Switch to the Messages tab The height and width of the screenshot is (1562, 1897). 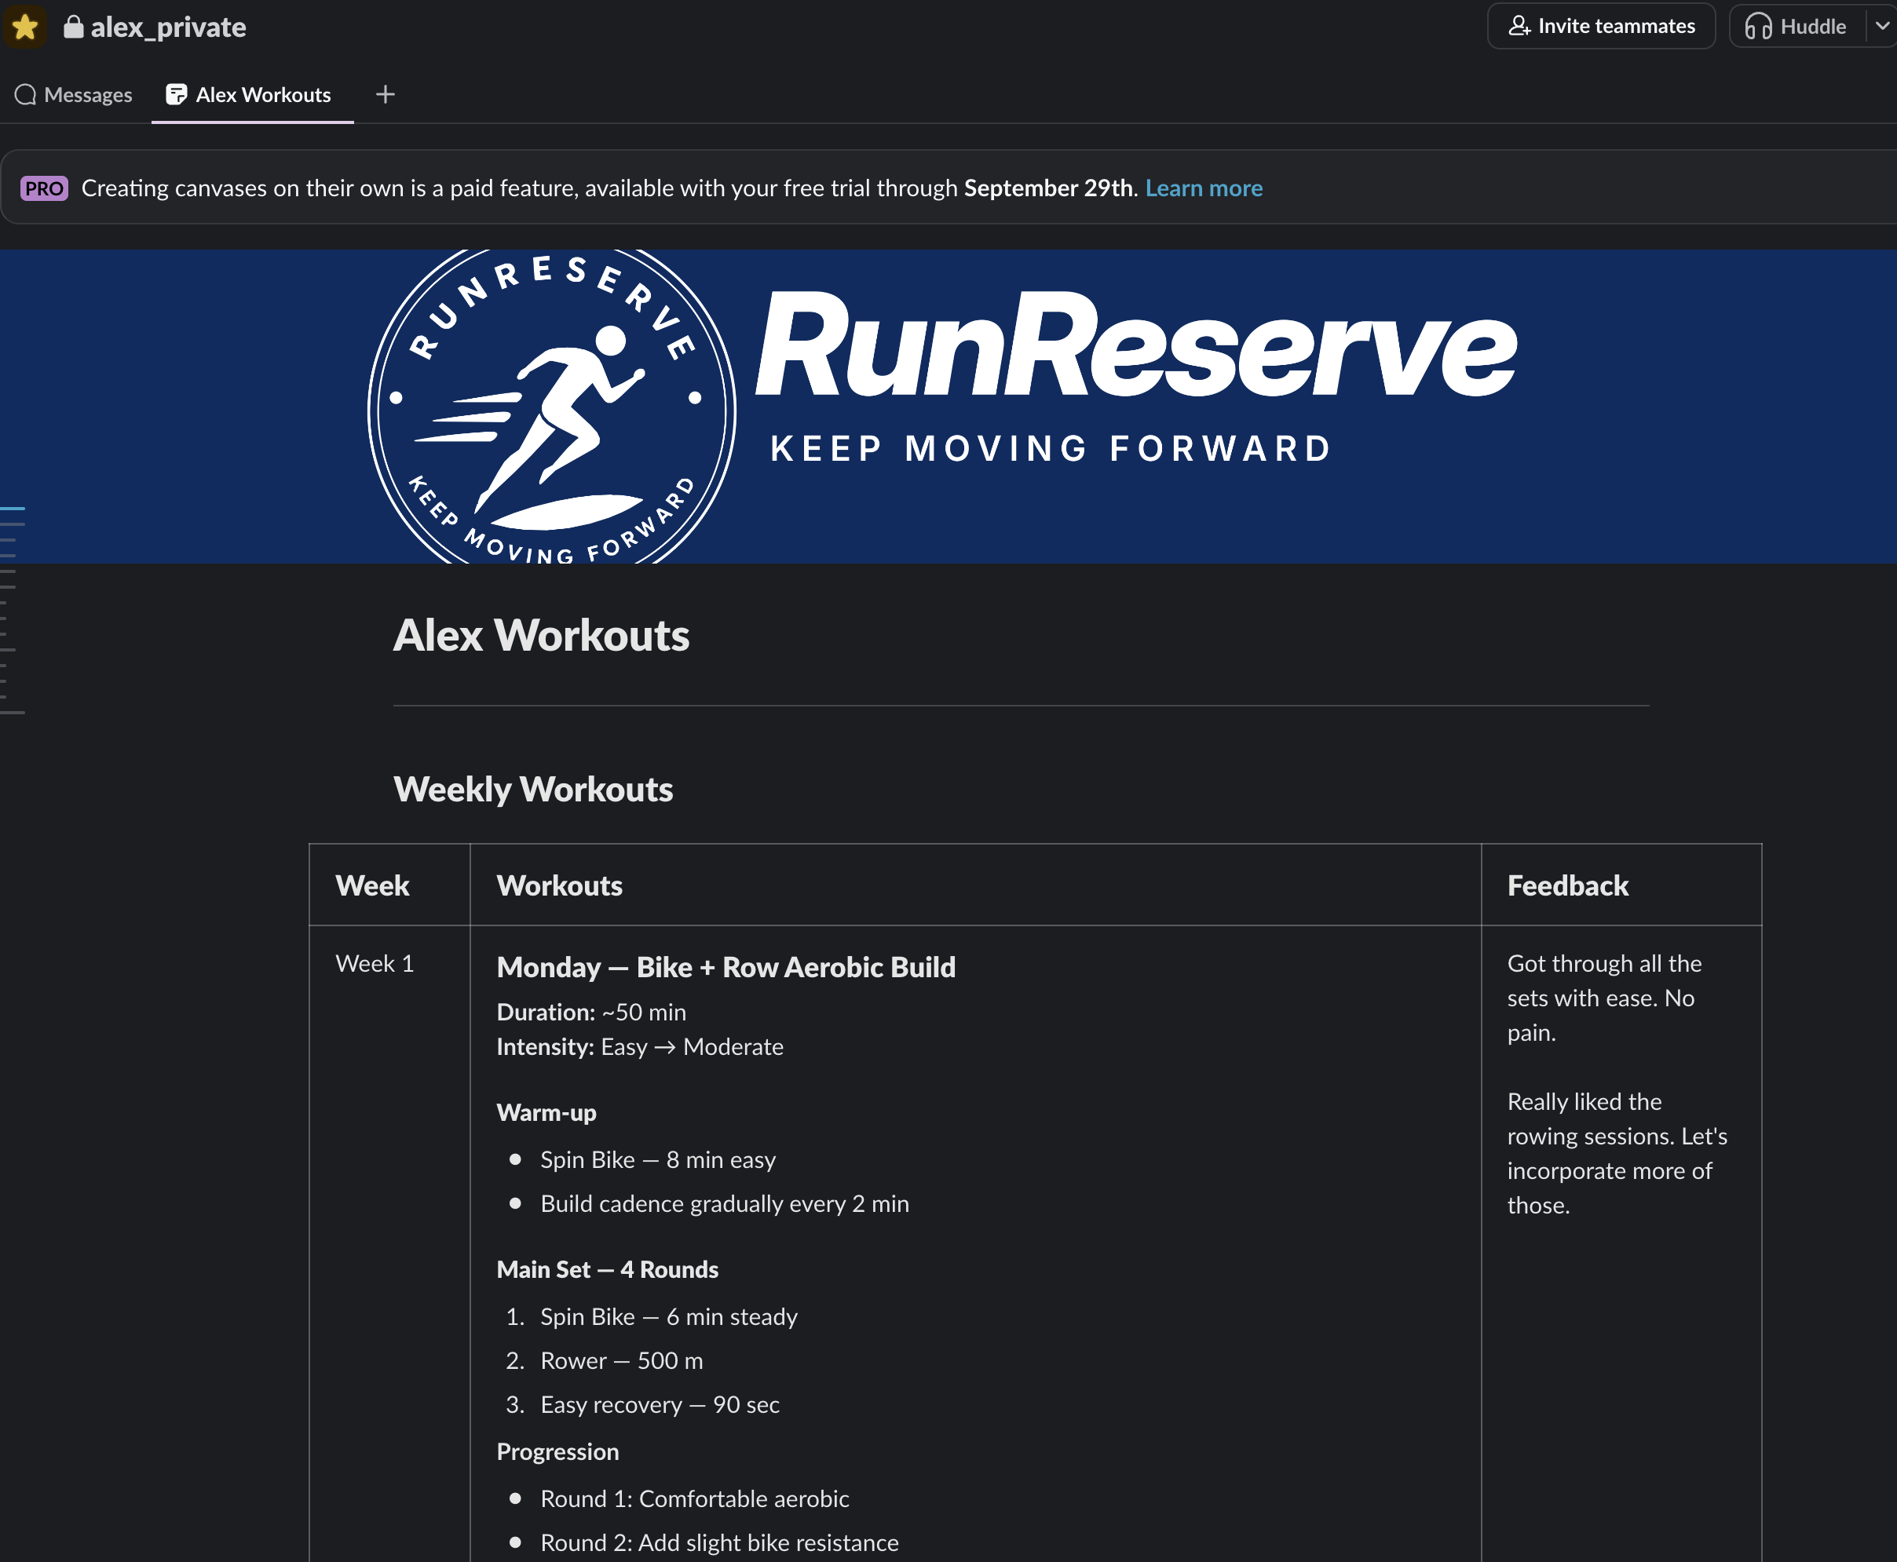click(74, 94)
